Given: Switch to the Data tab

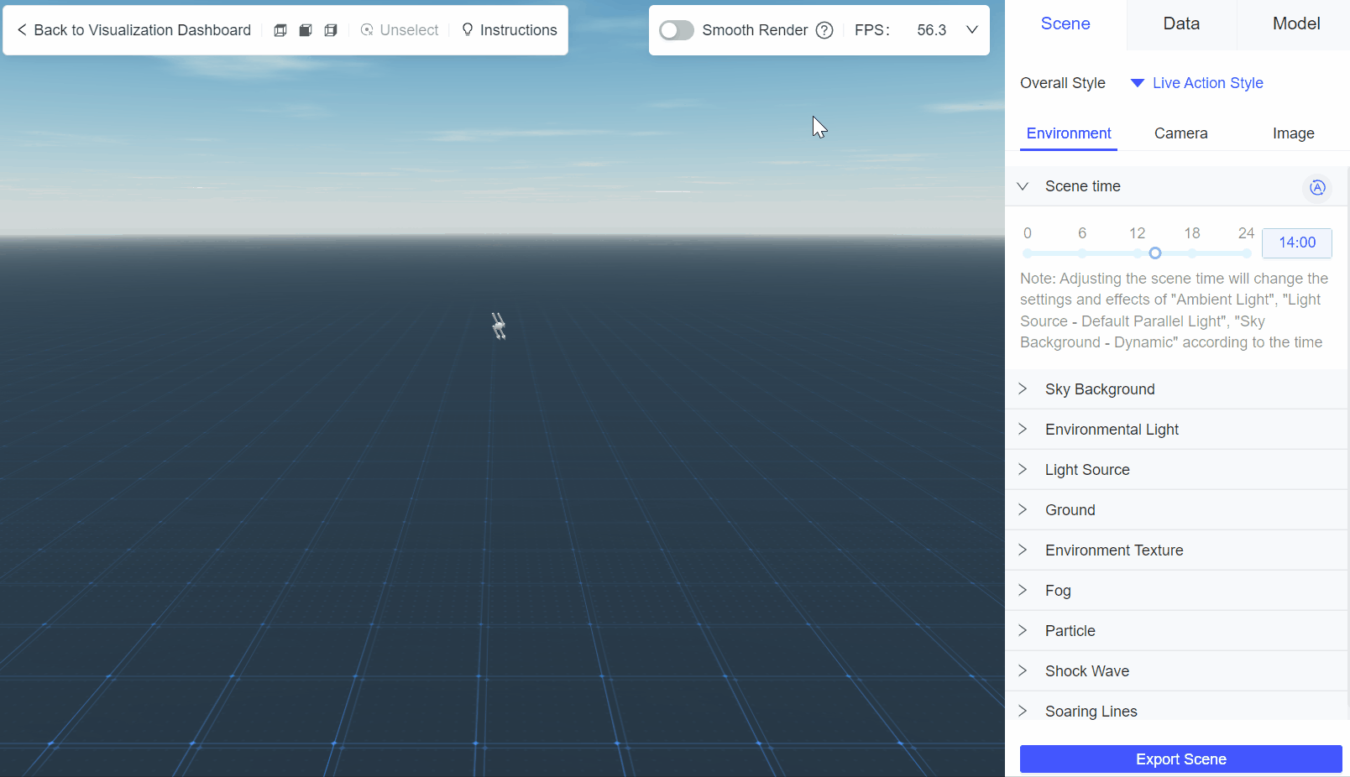Looking at the screenshot, I should click(x=1181, y=24).
